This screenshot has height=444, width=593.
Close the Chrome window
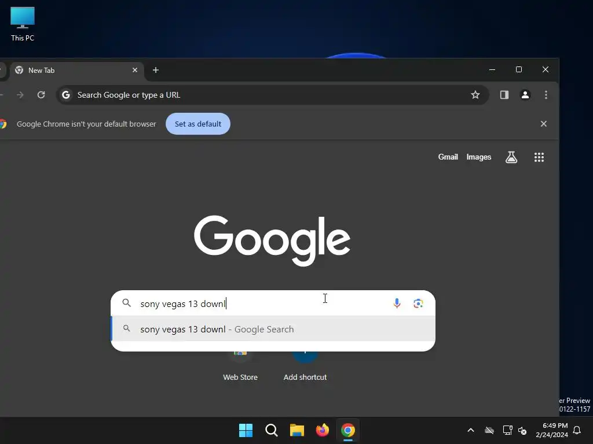546,70
